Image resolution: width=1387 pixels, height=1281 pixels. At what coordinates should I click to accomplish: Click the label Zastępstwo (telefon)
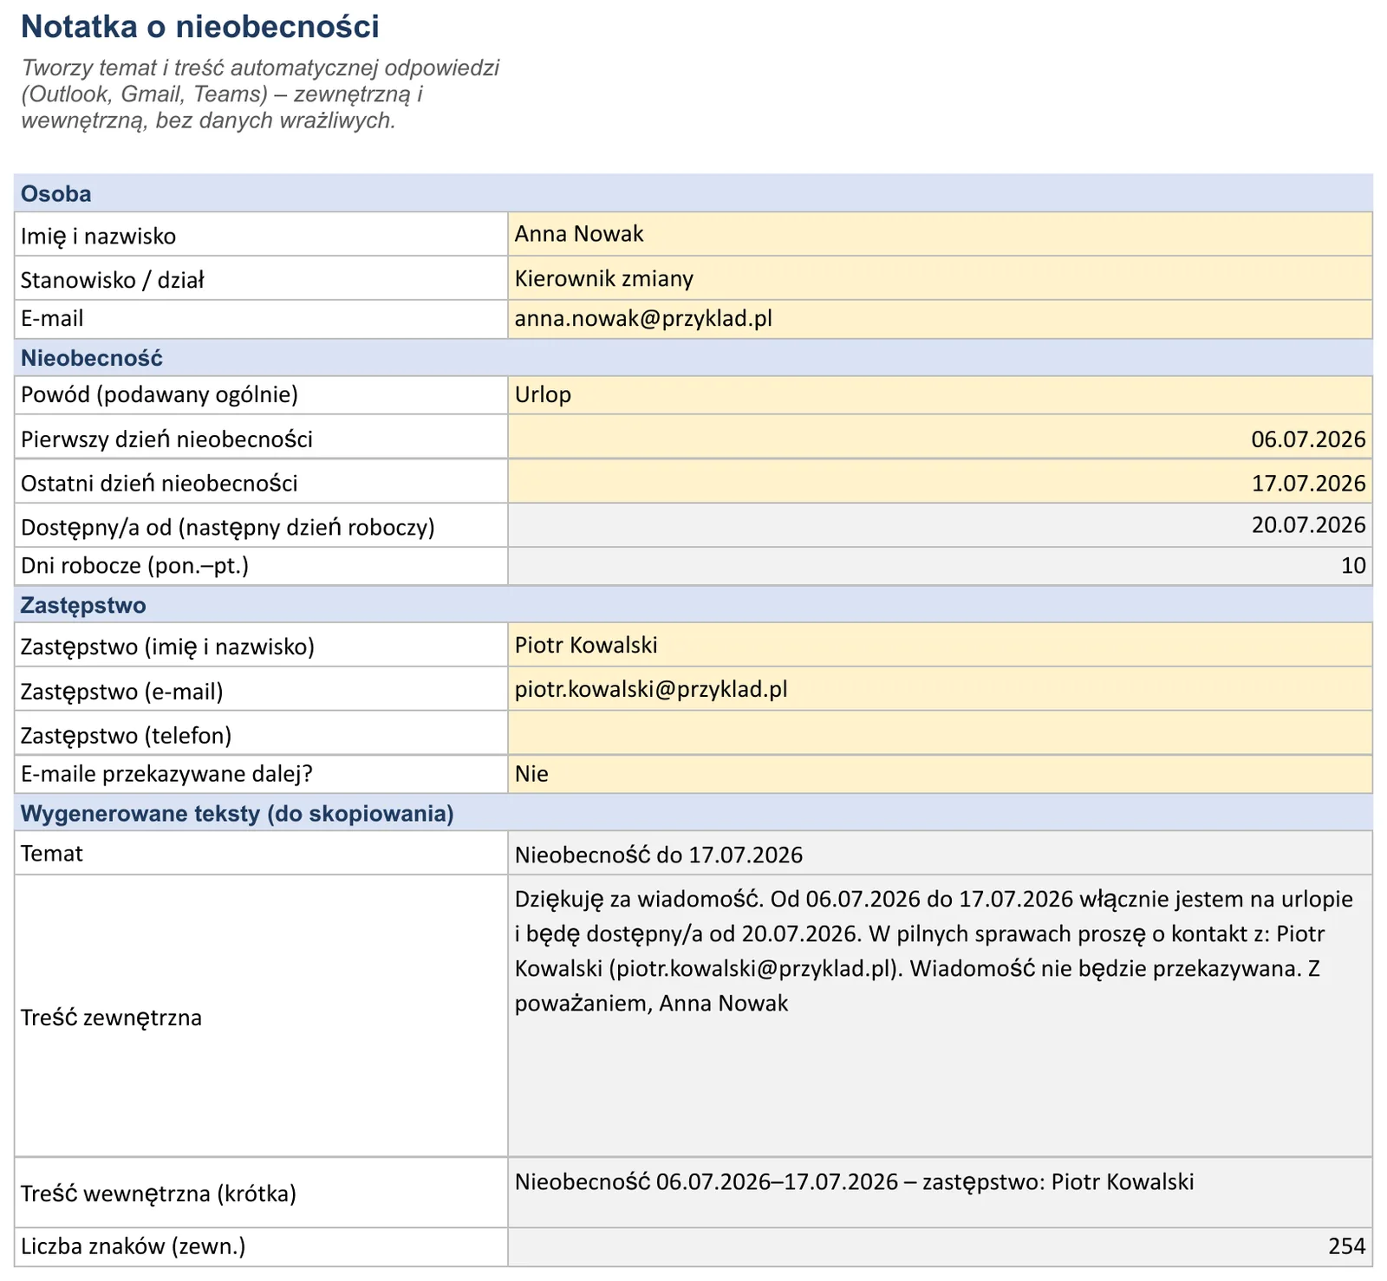[127, 736]
